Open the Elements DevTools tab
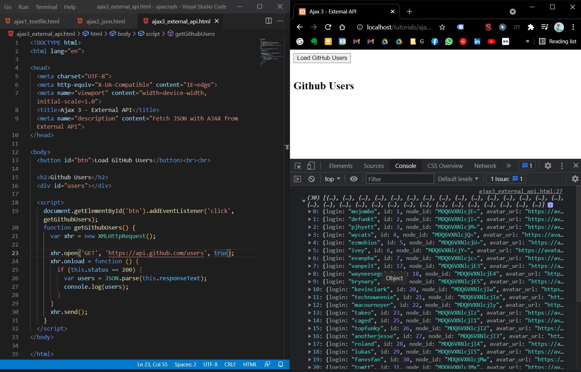Screen dimensions: 581x372 click(341, 166)
